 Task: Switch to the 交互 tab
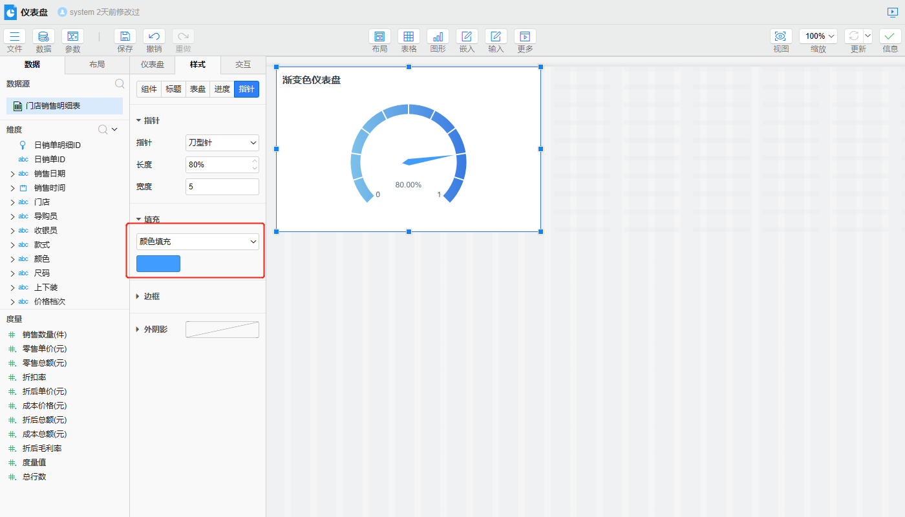(243, 65)
